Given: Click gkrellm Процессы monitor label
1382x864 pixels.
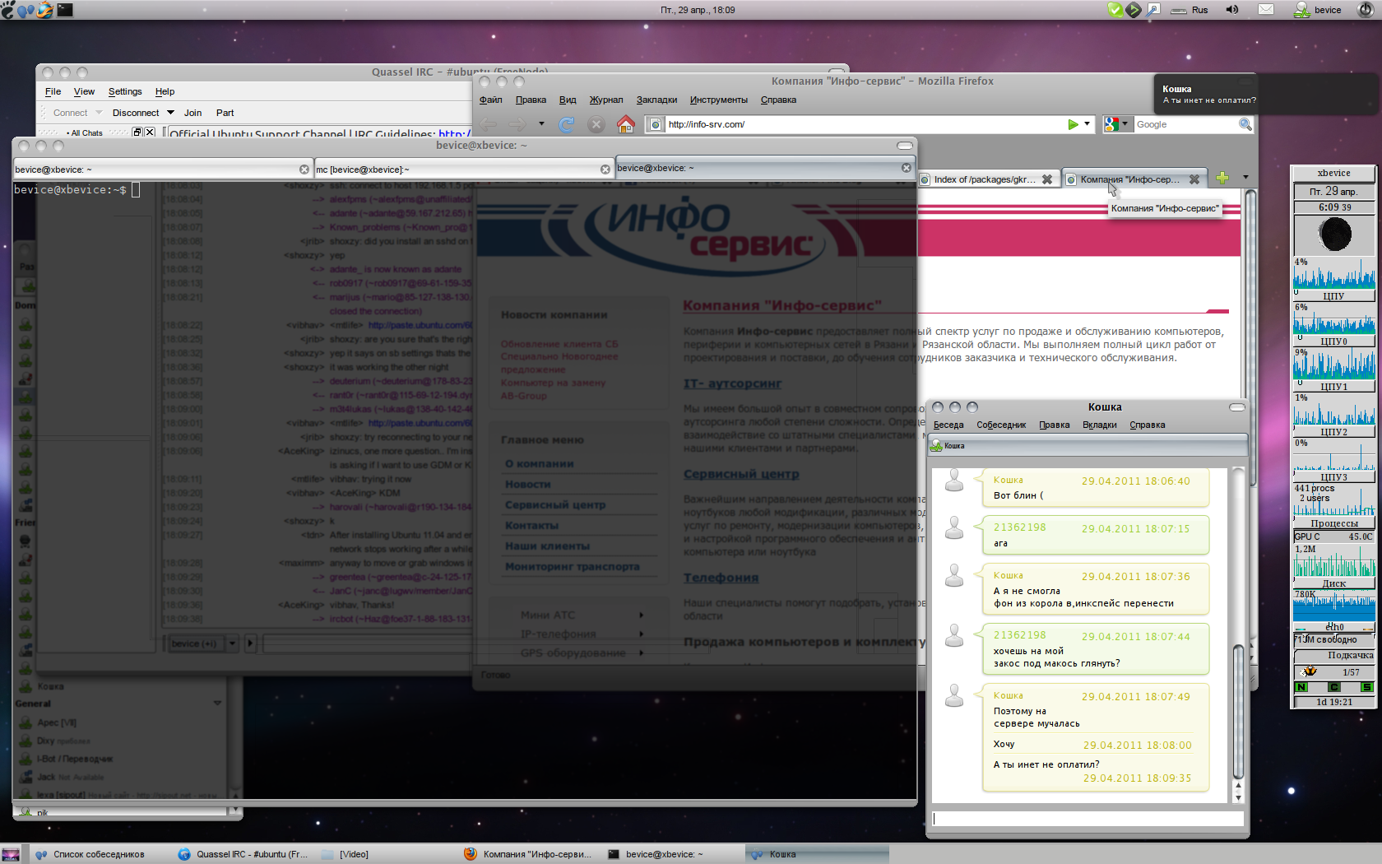Looking at the screenshot, I should click(1333, 523).
